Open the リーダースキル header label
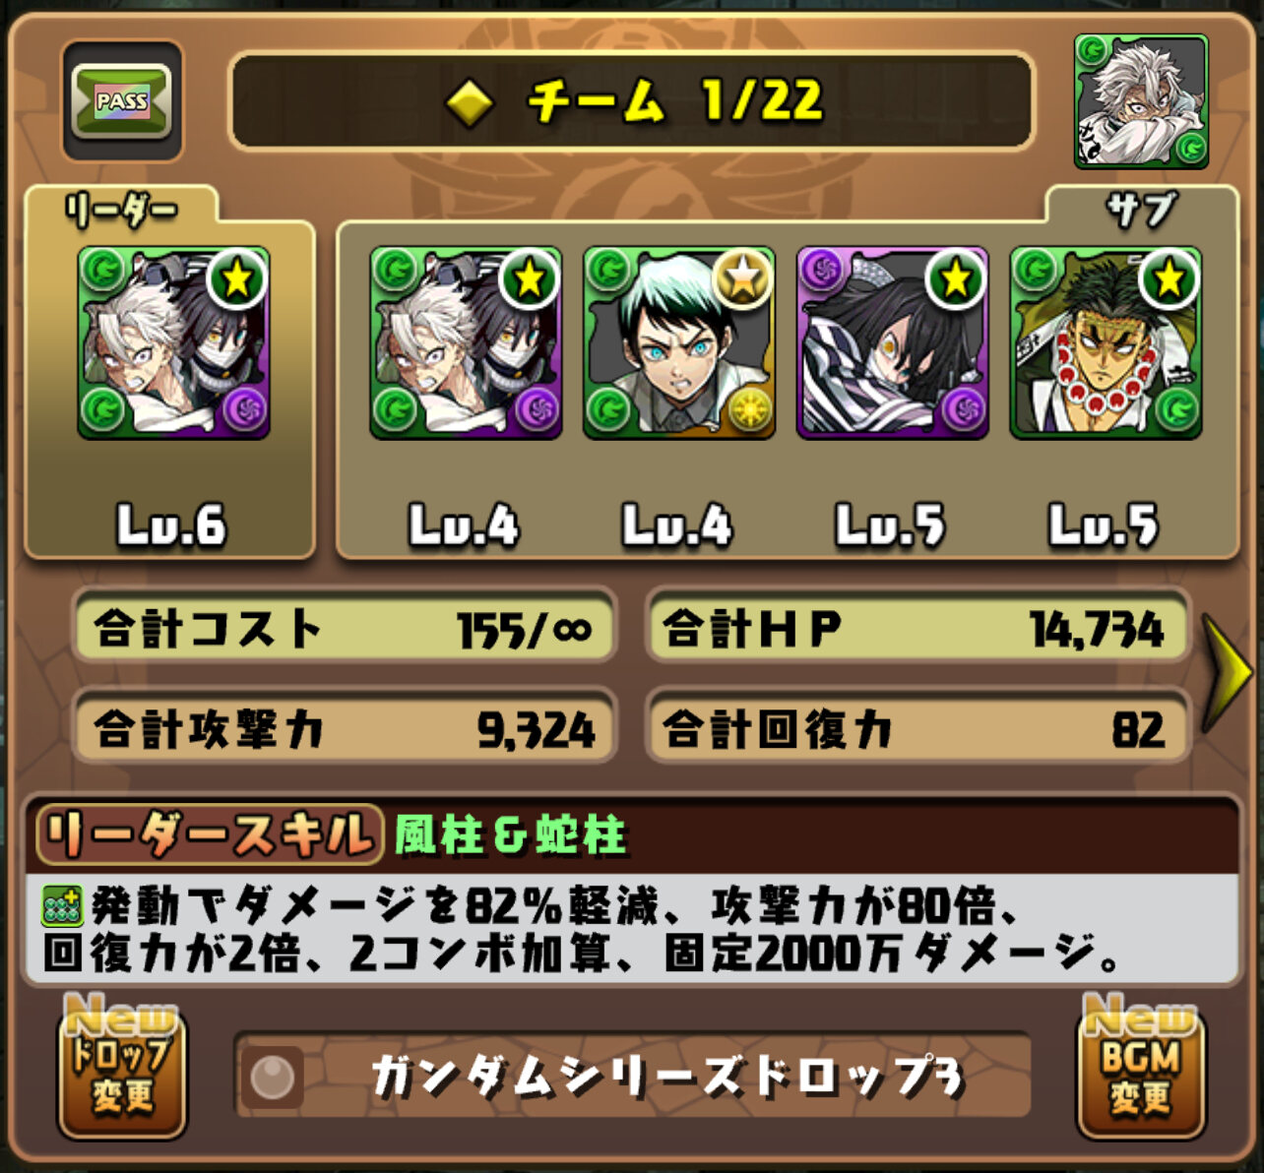This screenshot has width=1264, height=1173. tap(210, 835)
